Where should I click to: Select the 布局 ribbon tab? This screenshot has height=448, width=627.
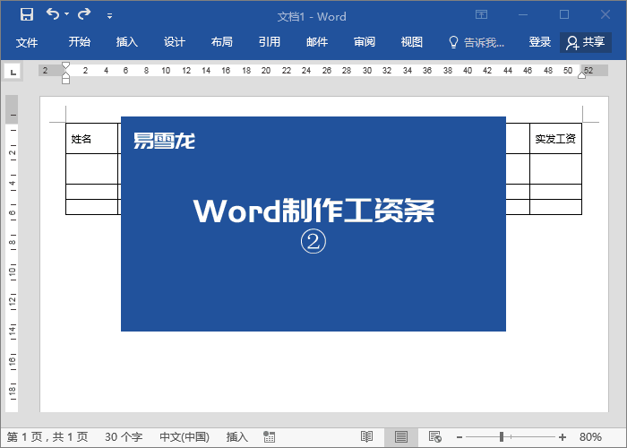click(222, 42)
